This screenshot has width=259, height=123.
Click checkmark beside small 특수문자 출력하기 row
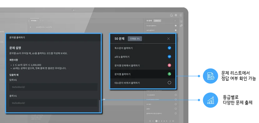tap(175, 26)
